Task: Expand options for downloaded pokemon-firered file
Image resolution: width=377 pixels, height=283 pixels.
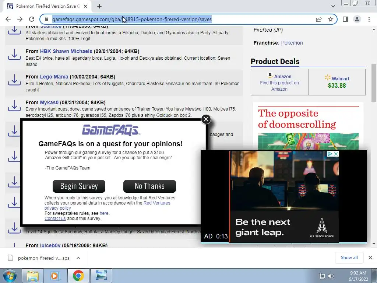Action: pyautogui.click(x=78, y=258)
